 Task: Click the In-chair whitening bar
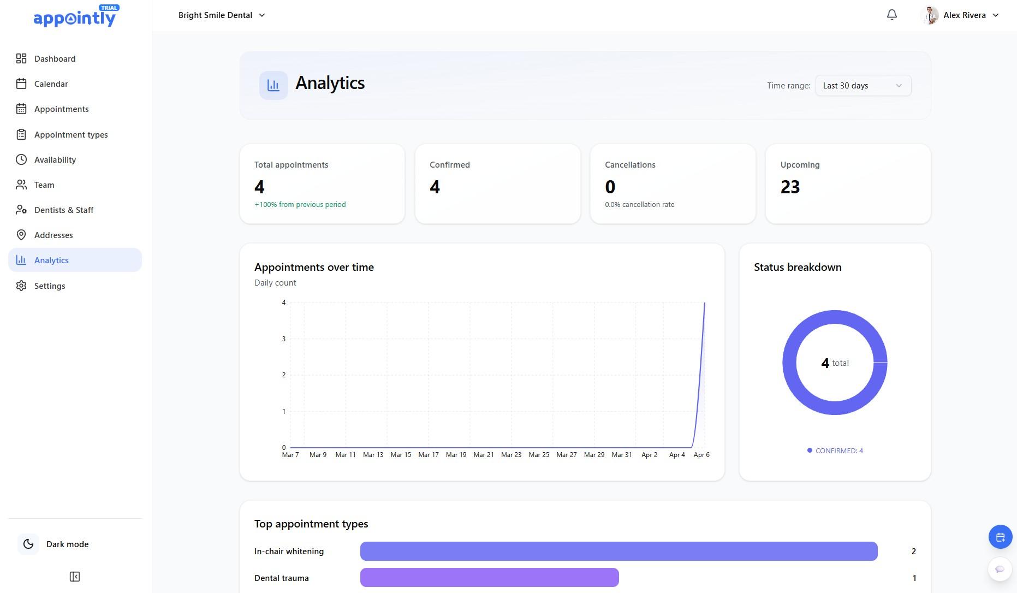pyautogui.click(x=618, y=551)
